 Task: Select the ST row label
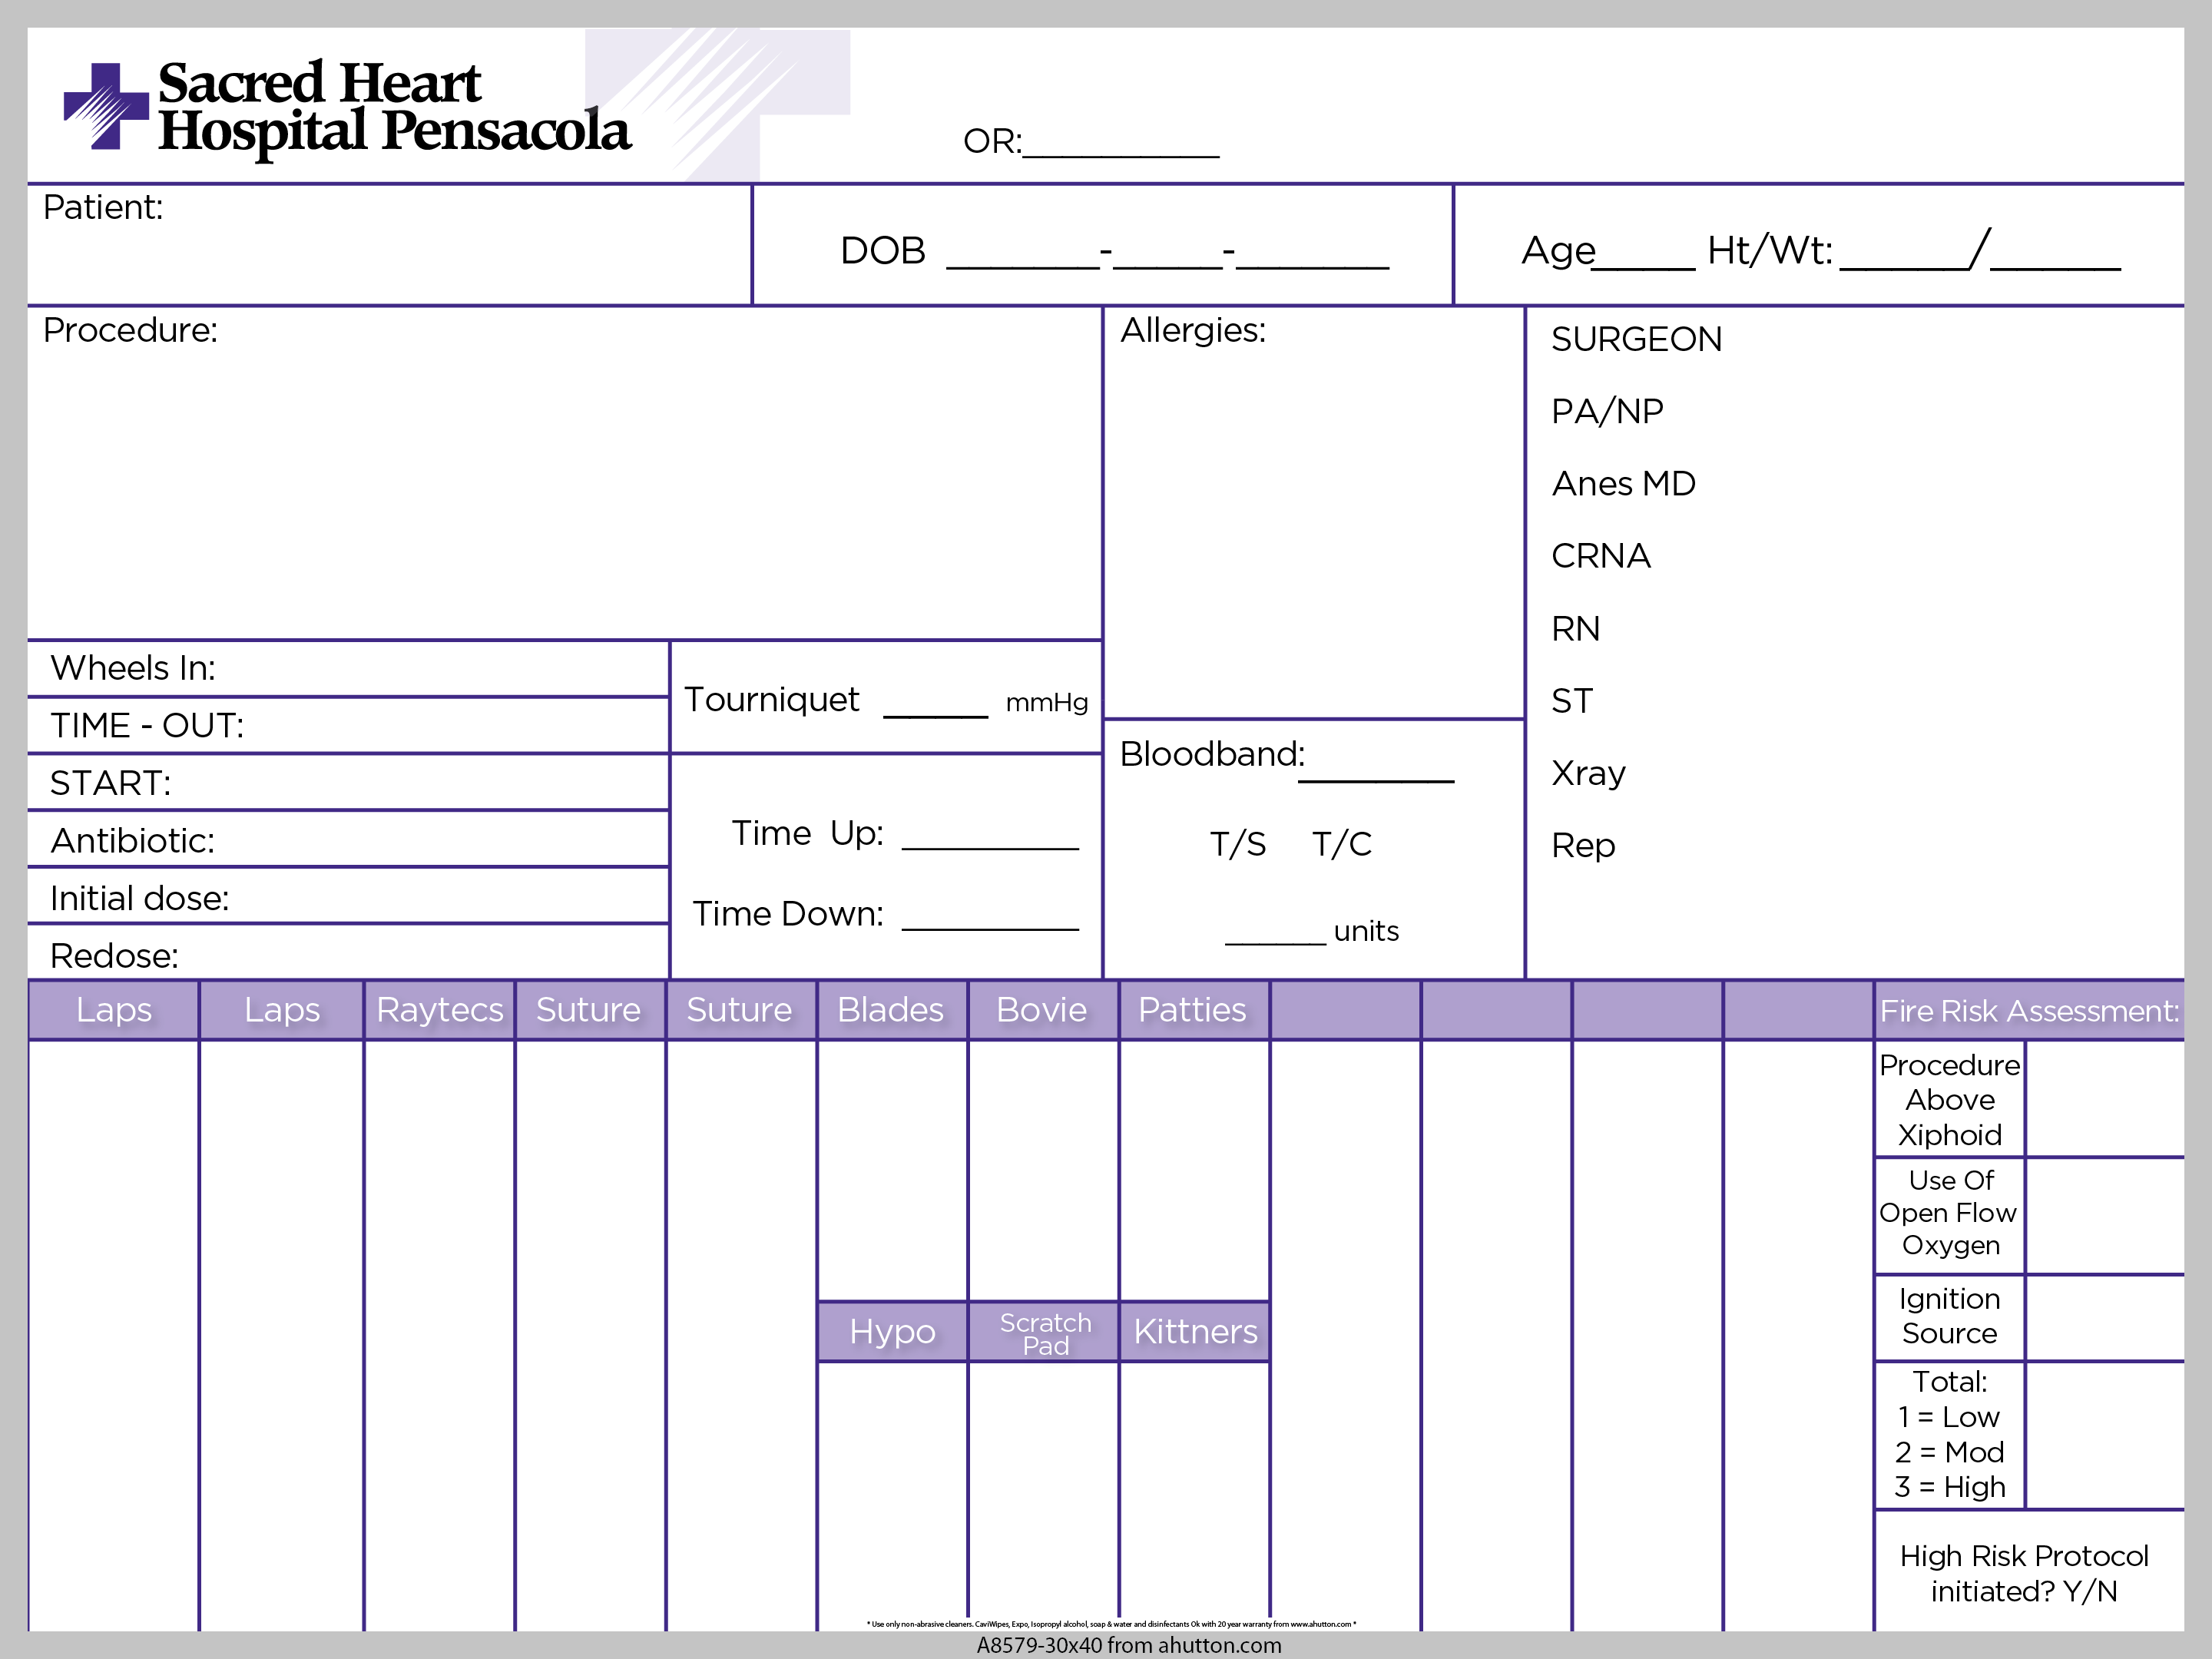[x=1572, y=701]
